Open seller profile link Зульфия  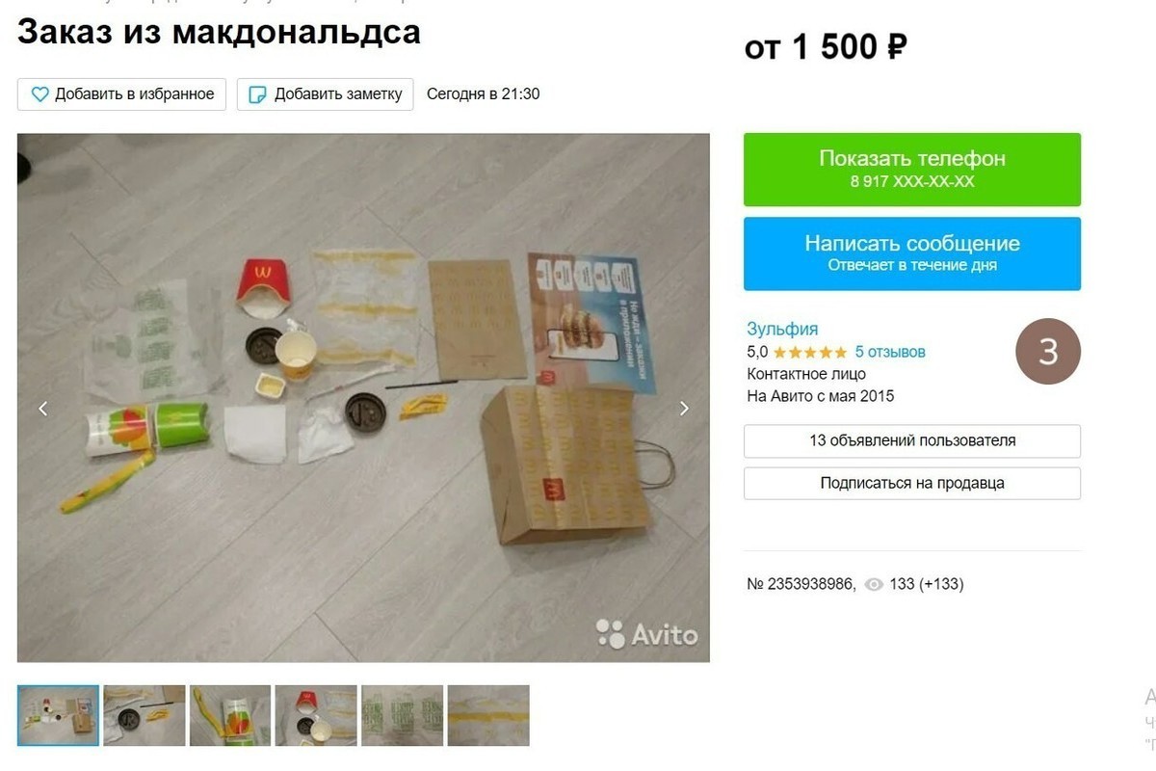coord(782,329)
